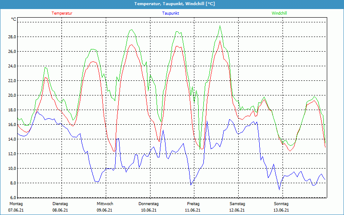The width and height of the screenshot is (344, 215).
Task: Click the '24,0' y-axis value
Action: click(x=12, y=66)
